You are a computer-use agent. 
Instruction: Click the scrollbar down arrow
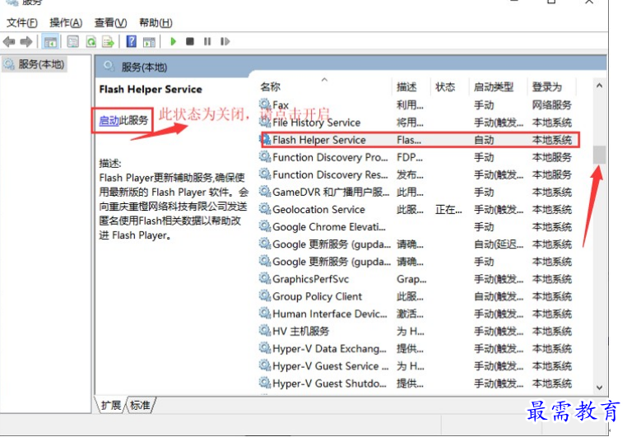click(x=599, y=387)
